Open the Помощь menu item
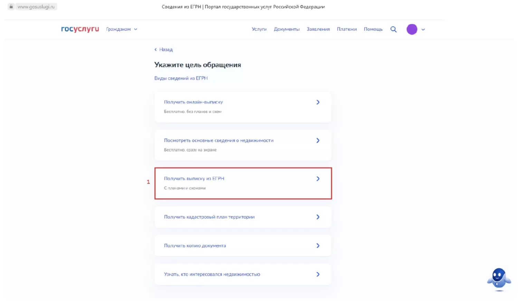518x303 pixels. point(373,29)
